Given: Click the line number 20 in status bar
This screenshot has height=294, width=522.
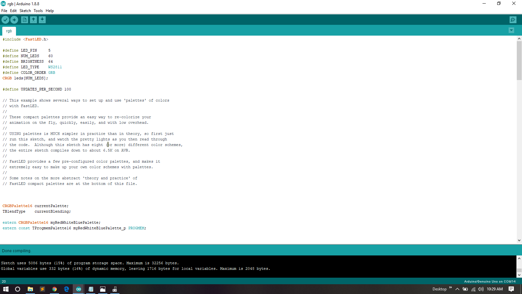Looking at the screenshot, I should point(4,281).
